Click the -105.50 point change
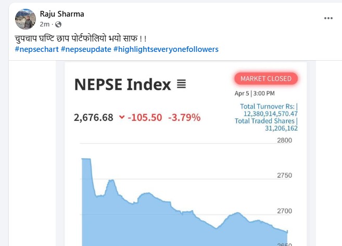This screenshot has width=342, height=246. tap(145, 117)
